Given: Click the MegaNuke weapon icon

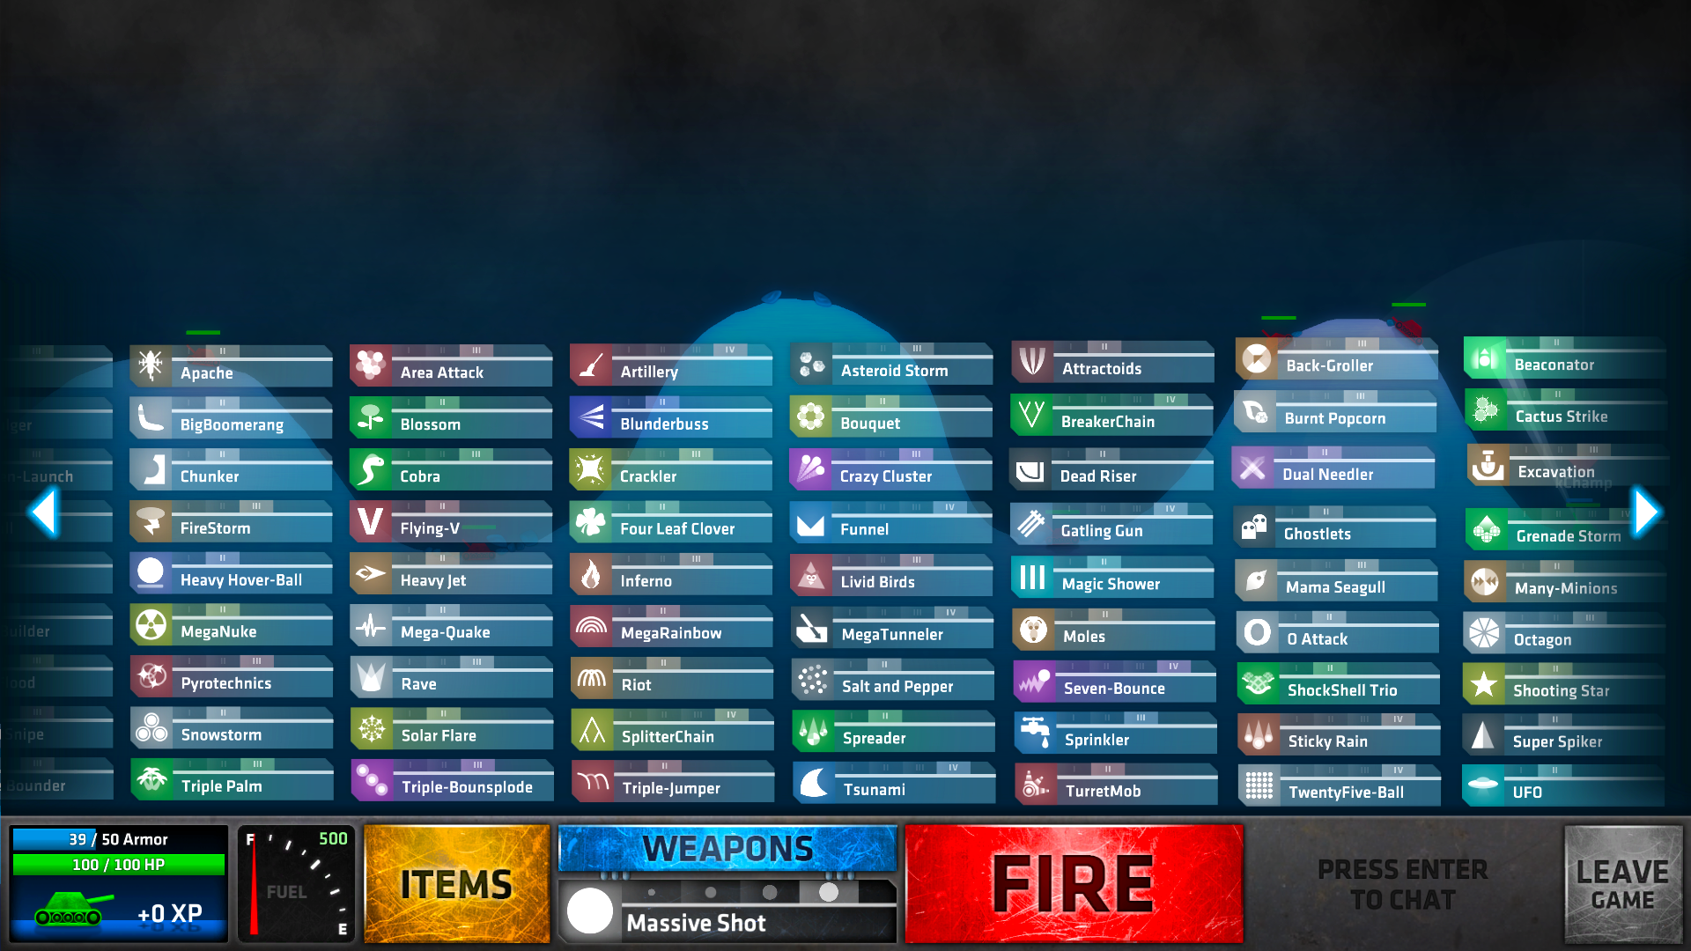Looking at the screenshot, I should [x=152, y=631].
